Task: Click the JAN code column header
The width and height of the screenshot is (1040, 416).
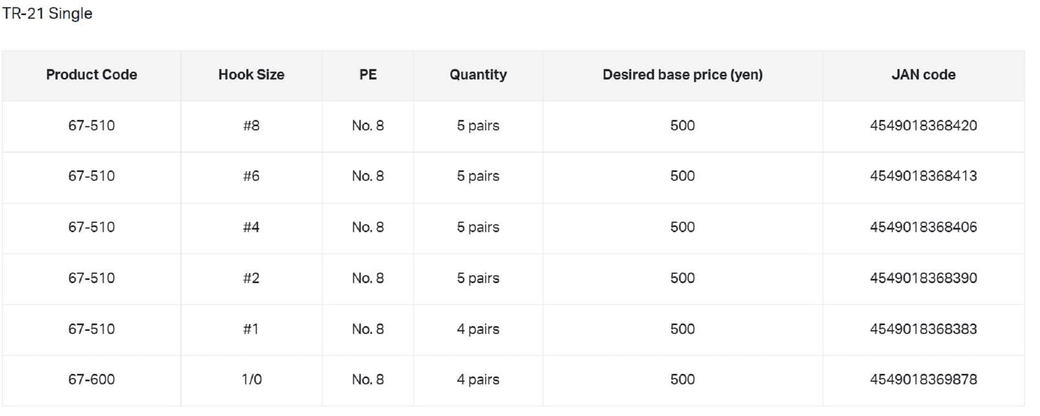Action: pos(923,75)
